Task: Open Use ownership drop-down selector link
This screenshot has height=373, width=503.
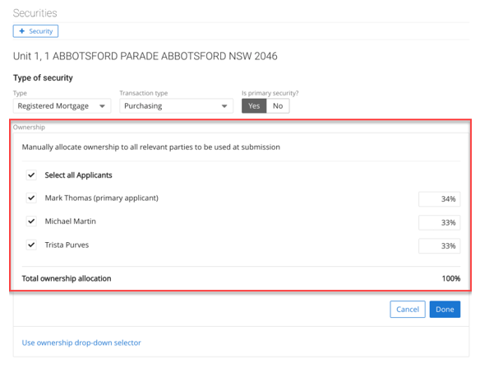Action: (81, 343)
